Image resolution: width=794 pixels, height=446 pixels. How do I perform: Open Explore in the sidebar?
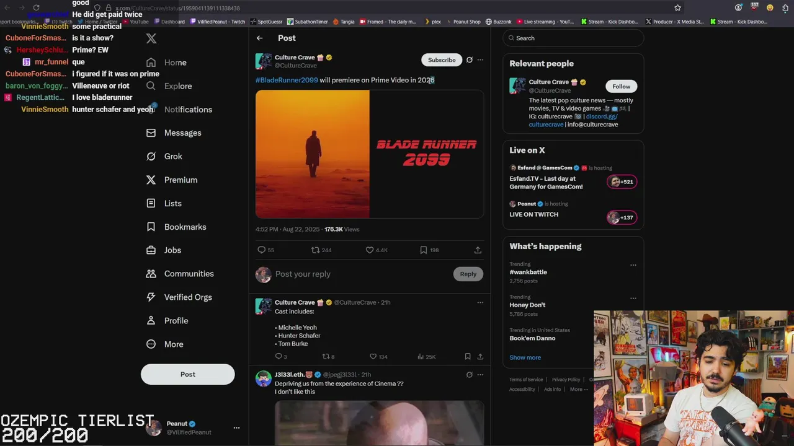[169, 86]
